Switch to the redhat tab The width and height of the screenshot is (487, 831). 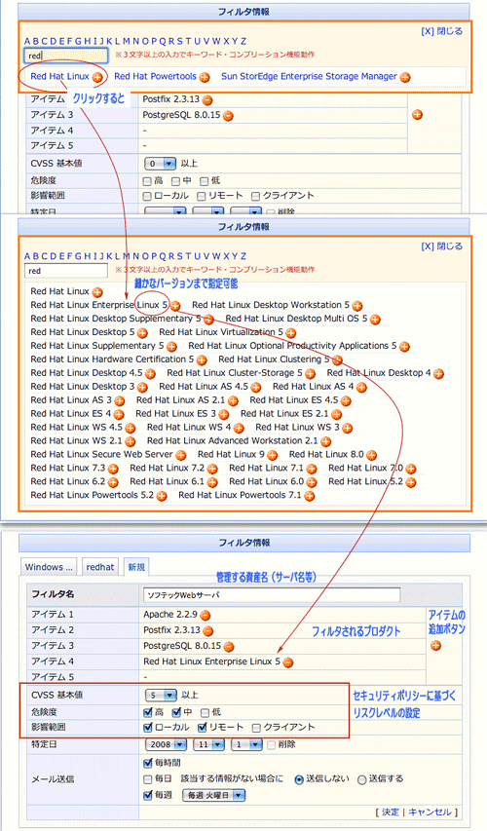tap(100, 567)
